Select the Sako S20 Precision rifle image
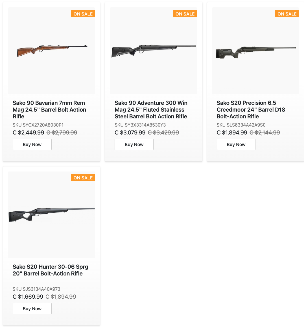Screen dimensions: 306x330 tap(255, 51)
